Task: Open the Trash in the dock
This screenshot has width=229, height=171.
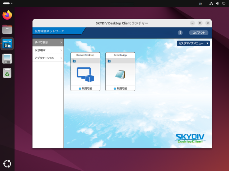Action: [x=7, y=73]
